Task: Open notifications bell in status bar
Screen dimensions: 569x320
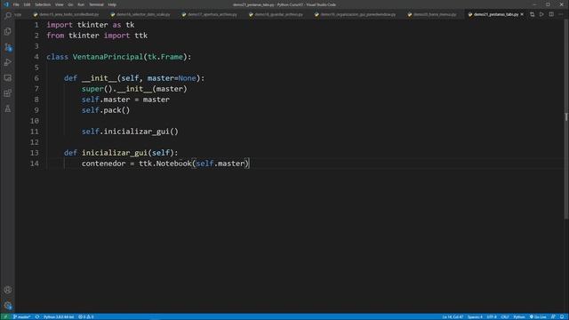Action: pos(562,316)
